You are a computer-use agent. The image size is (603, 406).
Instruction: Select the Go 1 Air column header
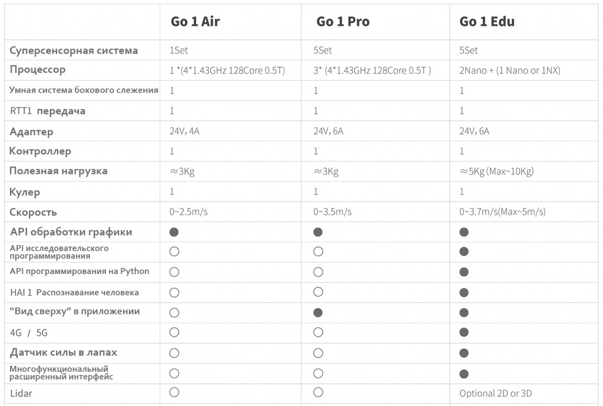(196, 22)
